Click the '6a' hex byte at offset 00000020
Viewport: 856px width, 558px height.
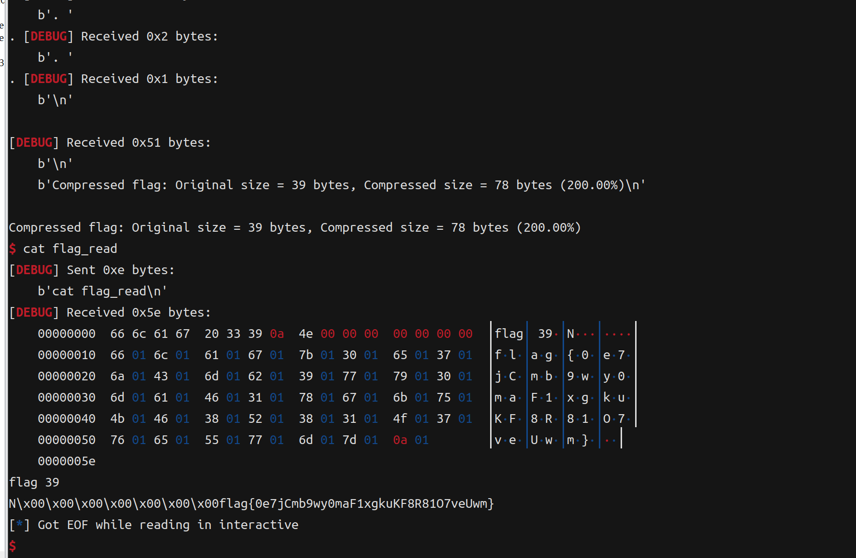117,376
